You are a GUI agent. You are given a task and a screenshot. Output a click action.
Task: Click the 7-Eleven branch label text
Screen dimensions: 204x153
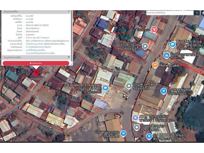[x=83, y=89]
